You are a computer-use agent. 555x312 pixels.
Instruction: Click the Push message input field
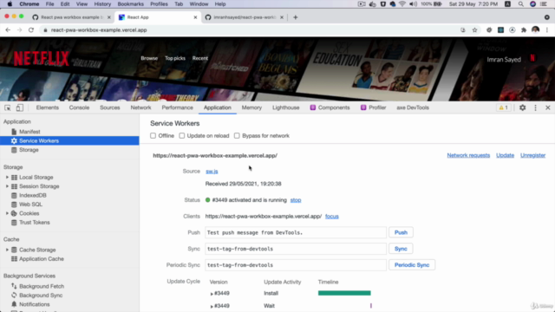[296, 232]
